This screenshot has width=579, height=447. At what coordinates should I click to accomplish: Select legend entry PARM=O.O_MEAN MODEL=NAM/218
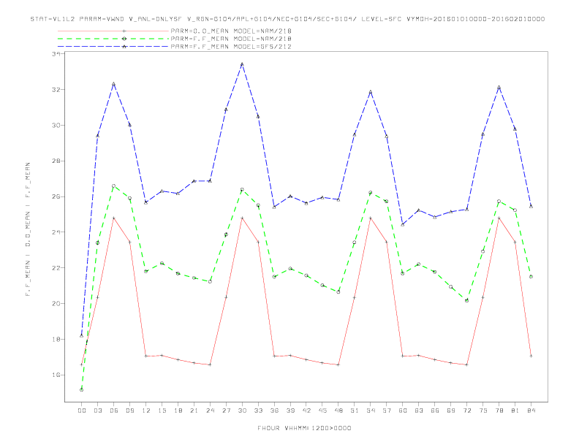coord(231,31)
